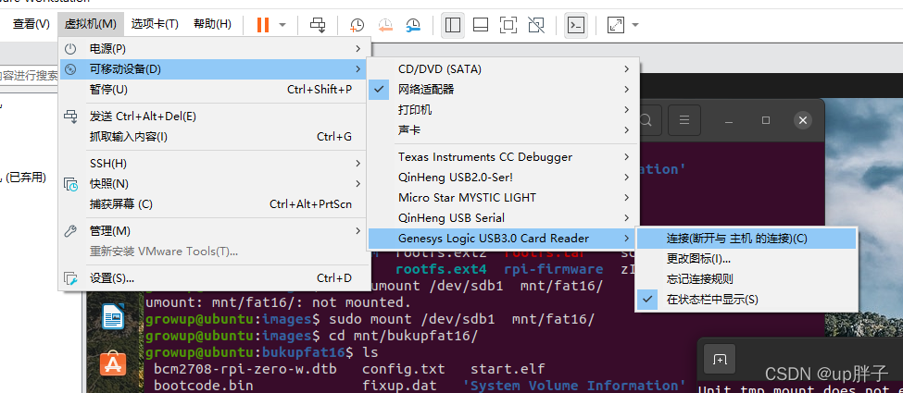Select QinHeng USB Serial device
Image resolution: width=903 pixels, height=393 pixels.
pos(503,218)
